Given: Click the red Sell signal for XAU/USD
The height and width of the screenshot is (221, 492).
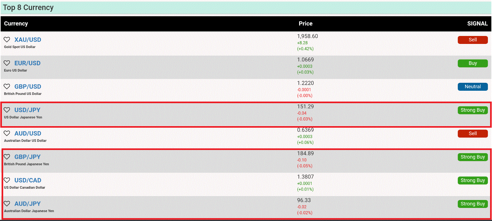Looking at the screenshot, I should (473, 40).
